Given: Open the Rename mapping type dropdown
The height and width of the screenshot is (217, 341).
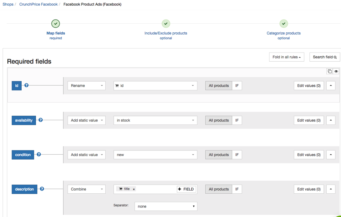Looking at the screenshot, I should pos(86,85).
